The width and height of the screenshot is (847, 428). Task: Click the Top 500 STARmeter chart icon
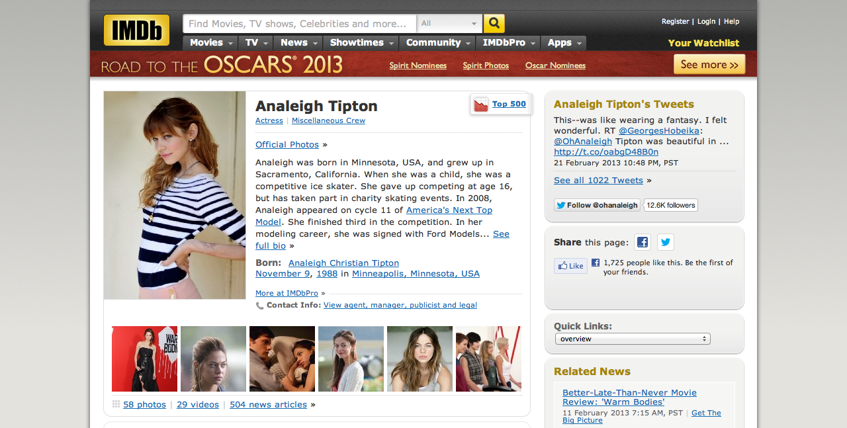[x=481, y=105]
